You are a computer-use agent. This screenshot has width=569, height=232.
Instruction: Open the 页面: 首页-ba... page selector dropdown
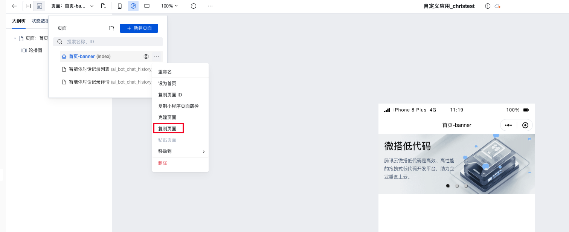click(x=72, y=6)
